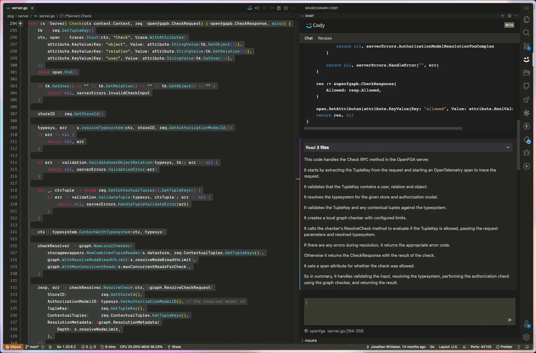
Task: Open the Accounts icon in activity bar
Action: point(526,324)
